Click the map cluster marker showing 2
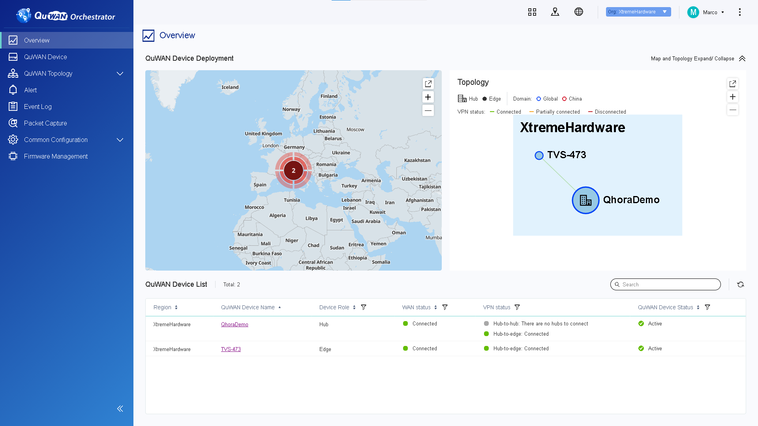 click(x=293, y=170)
